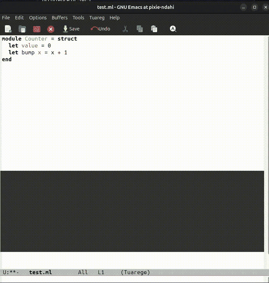Click the New File toolbar icon
269x283 pixels.
8,29
